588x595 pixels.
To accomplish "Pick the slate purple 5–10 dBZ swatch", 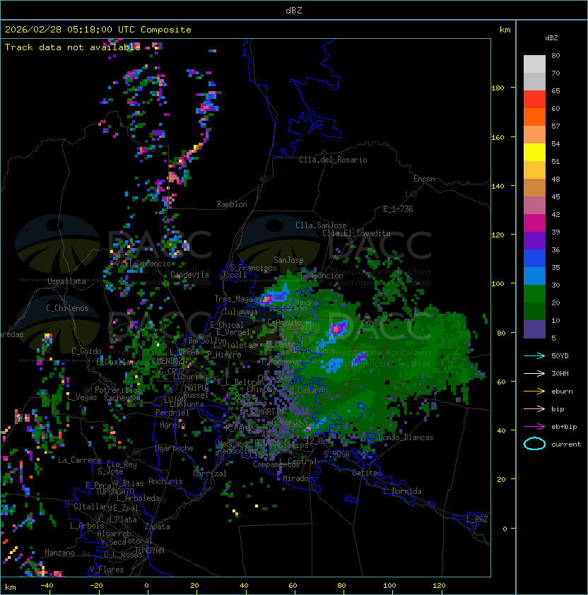I will [x=534, y=329].
